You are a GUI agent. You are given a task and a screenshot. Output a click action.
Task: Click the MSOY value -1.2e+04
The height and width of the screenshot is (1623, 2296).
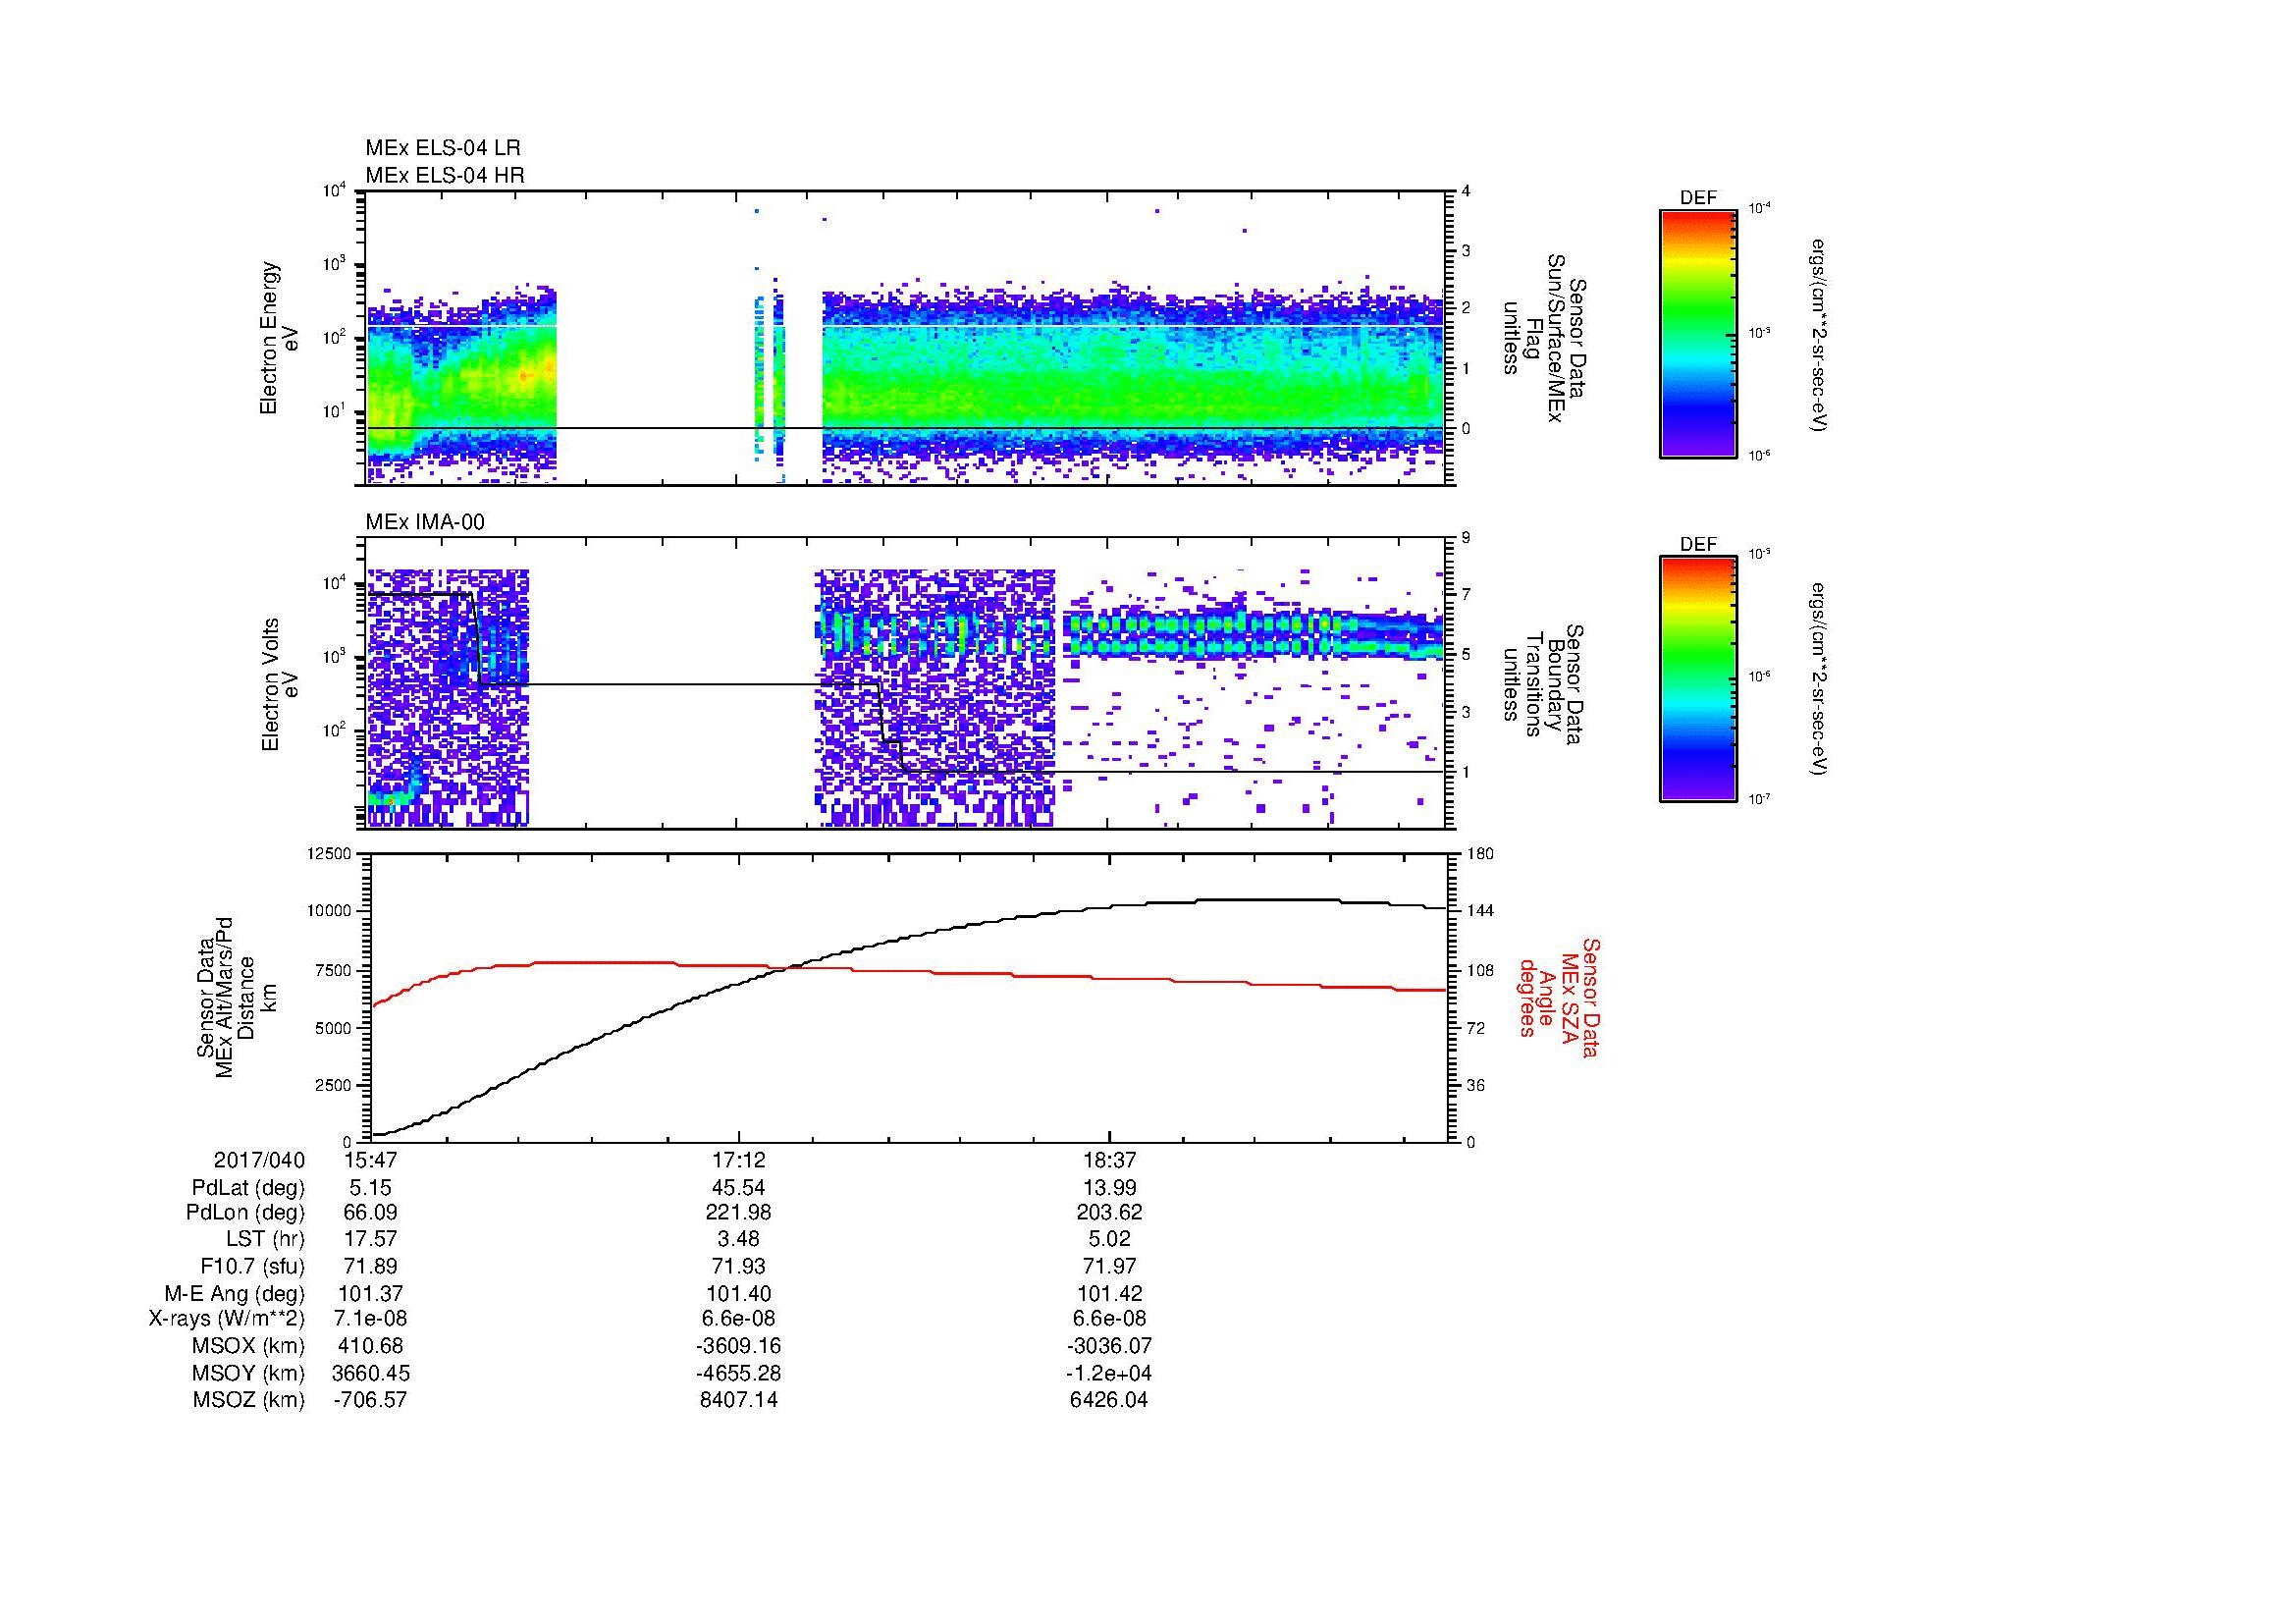pos(1109,1373)
